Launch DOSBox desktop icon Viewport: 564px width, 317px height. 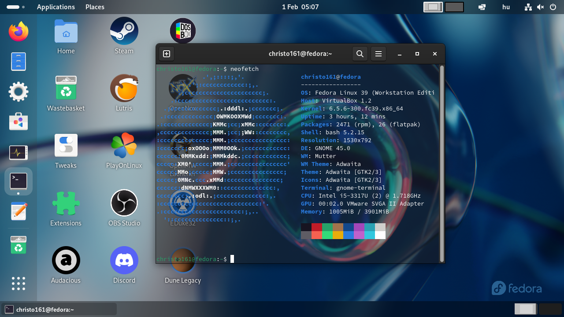pos(183,31)
